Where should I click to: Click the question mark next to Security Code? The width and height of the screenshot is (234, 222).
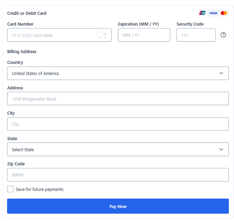[x=223, y=35]
